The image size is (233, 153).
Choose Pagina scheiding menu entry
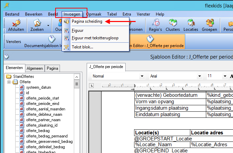tap(87, 21)
